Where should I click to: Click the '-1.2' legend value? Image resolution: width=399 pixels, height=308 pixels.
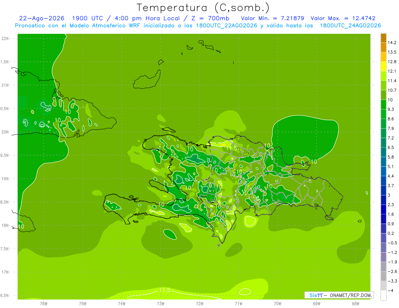click(x=392, y=252)
